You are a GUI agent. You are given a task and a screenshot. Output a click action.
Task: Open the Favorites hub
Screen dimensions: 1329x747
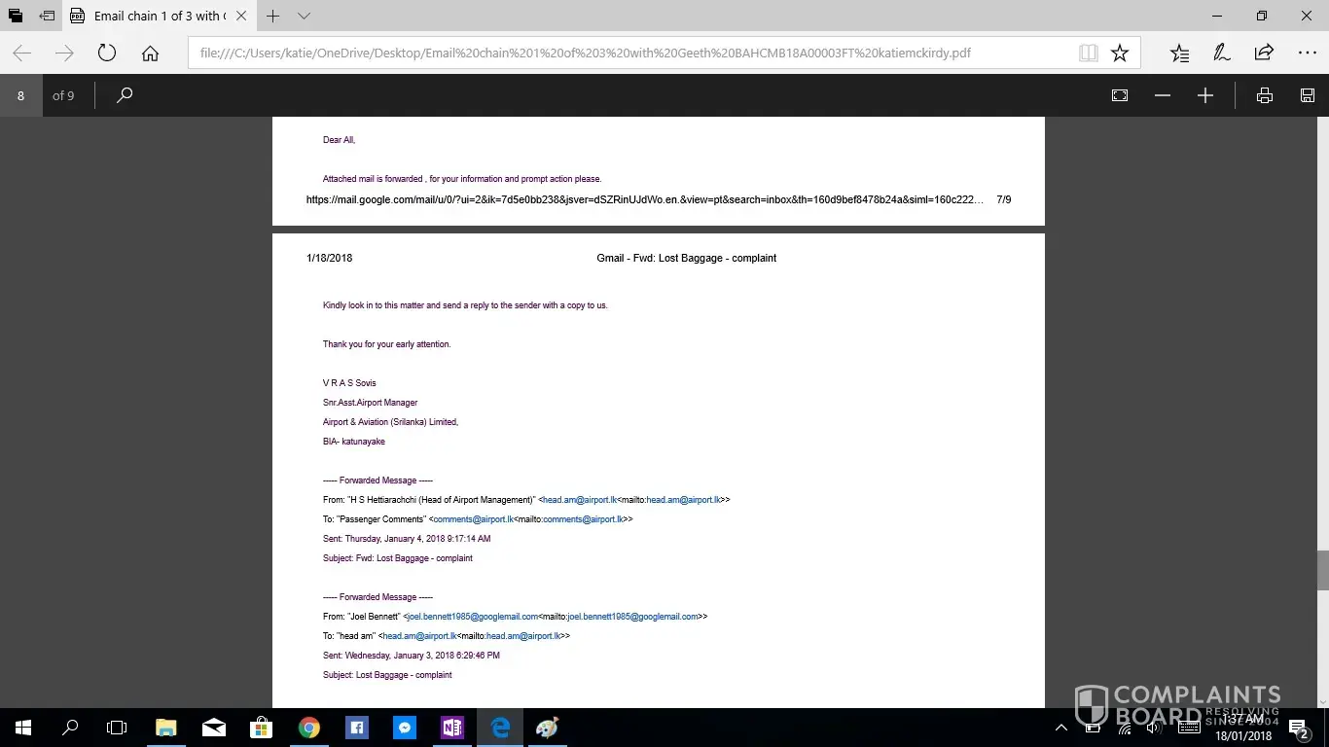click(x=1179, y=53)
